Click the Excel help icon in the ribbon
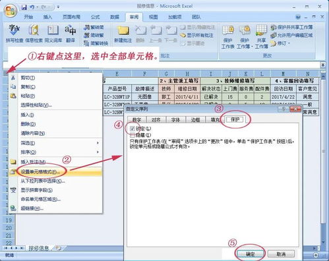329x261 pixels. click(298, 17)
